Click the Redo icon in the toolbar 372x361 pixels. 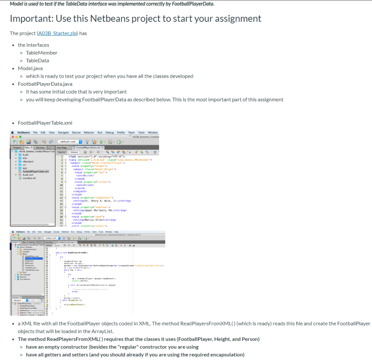tap(51, 142)
